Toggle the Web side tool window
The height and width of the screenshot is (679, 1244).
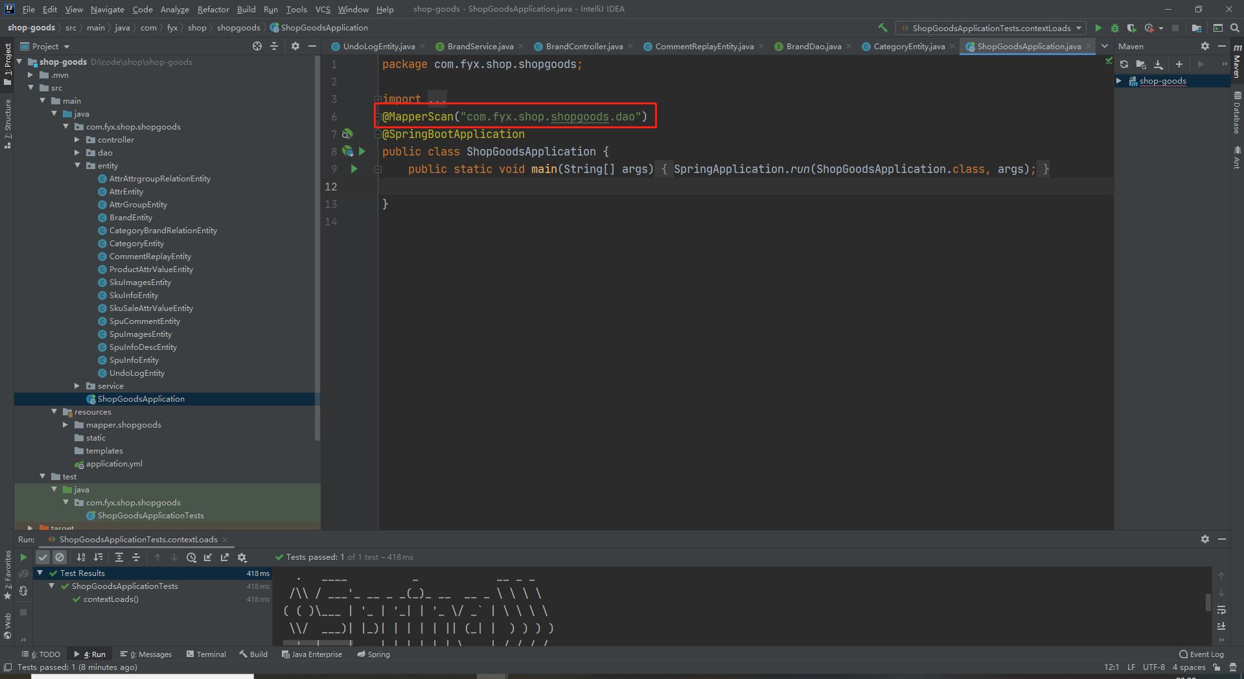[8, 626]
